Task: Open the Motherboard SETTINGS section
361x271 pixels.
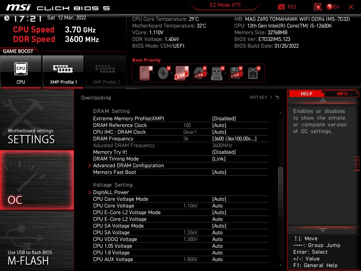Action: (x=37, y=119)
